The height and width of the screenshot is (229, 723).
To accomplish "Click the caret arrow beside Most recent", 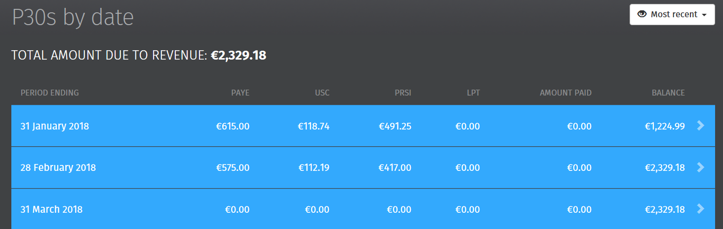I will pos(704,15).
